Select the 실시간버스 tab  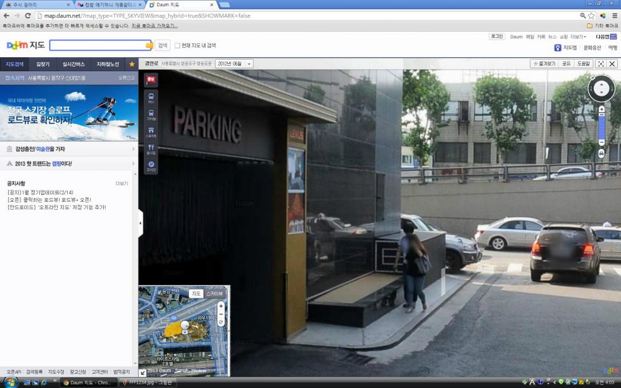74,64
